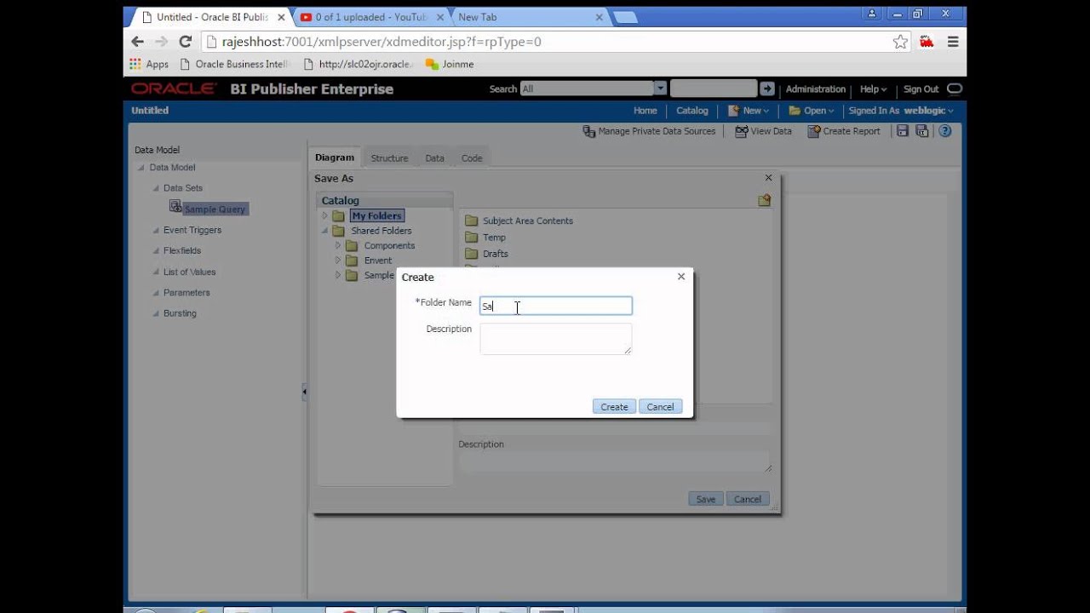1090x613 pixels.
Task: Select the Diagram tab
Action: click(x=334, y=158)
